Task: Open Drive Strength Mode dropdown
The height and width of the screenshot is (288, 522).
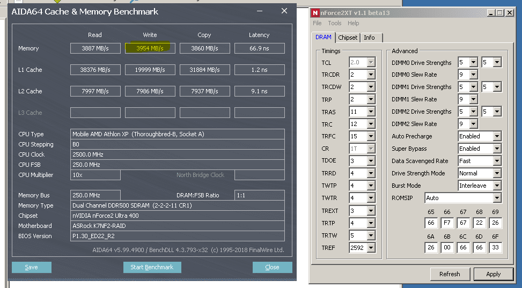Action: point(497,173)
